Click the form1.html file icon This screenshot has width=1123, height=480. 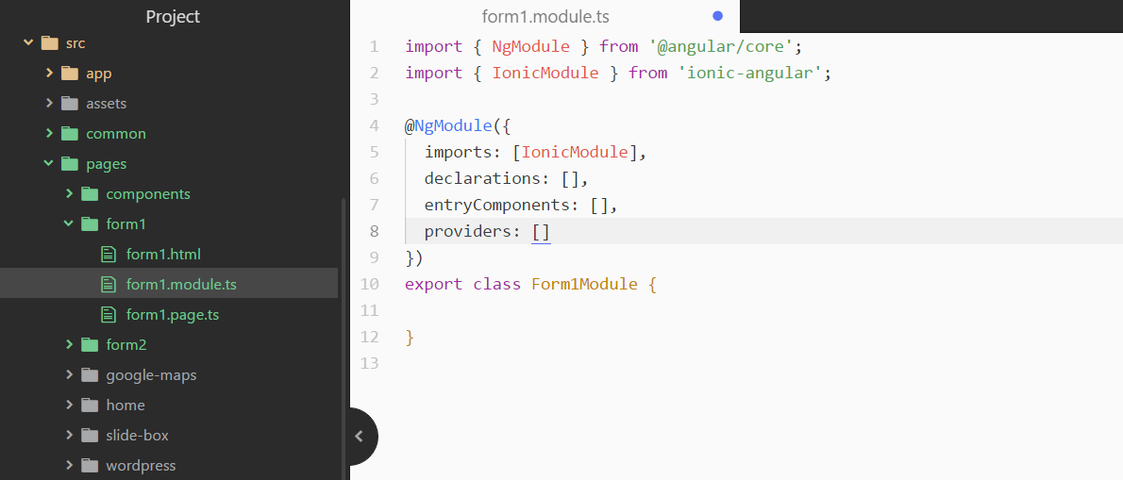coord(109,254)
